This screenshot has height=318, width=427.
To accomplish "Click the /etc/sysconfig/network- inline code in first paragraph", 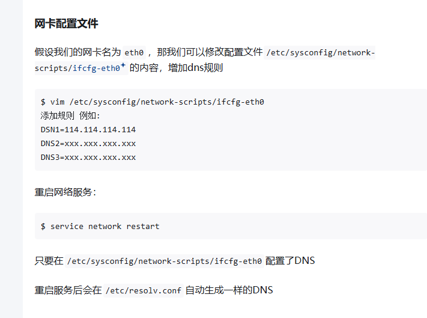I will click(320, 52).
